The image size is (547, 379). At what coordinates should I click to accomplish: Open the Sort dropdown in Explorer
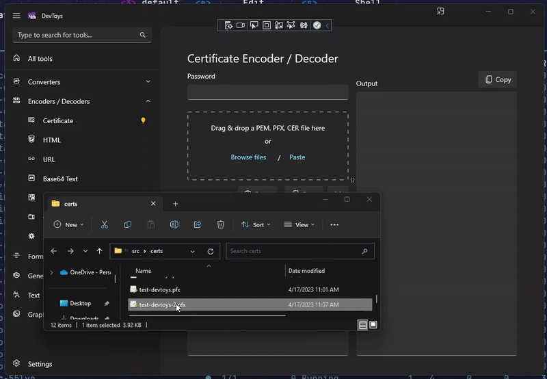click(256, 225)
